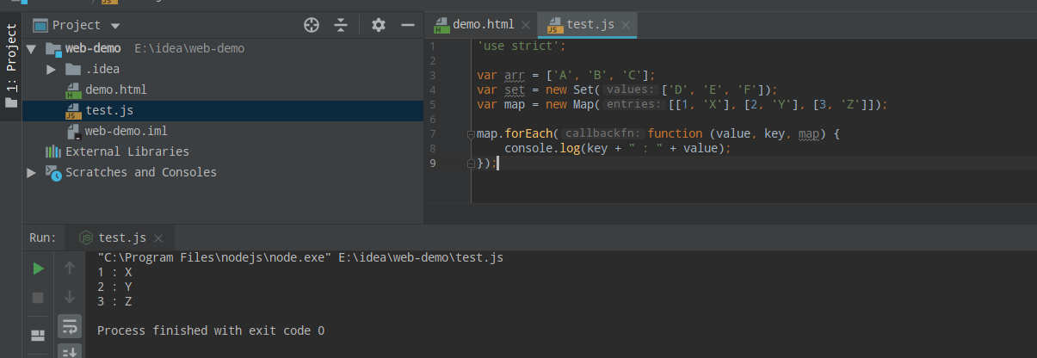The height and width of the screenshot is (358, 1037).
Task: Switch to the demo.html editor tab
Action: (483, 25)
